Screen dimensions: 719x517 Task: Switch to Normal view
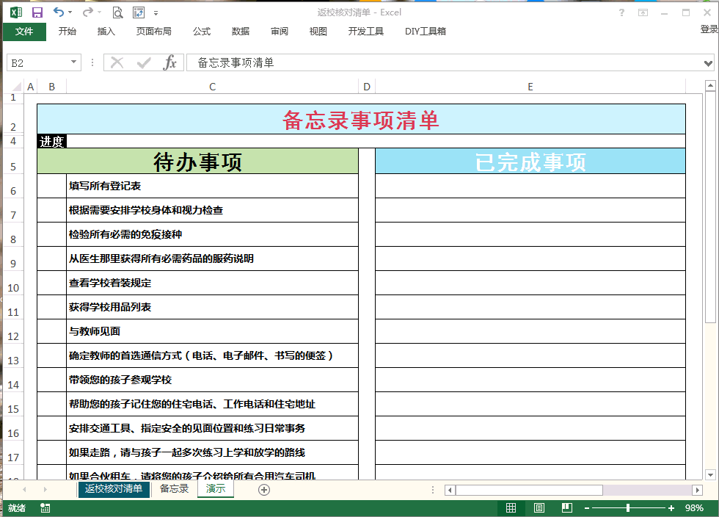coord(511,507)
